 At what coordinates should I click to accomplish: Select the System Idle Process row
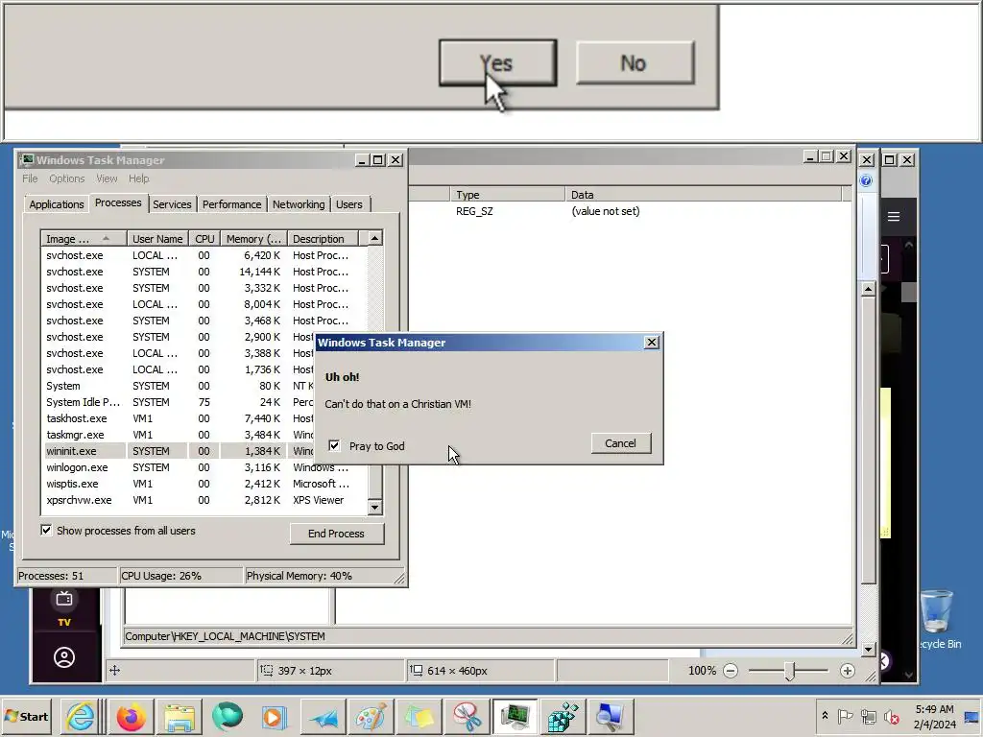coord(204,402)
